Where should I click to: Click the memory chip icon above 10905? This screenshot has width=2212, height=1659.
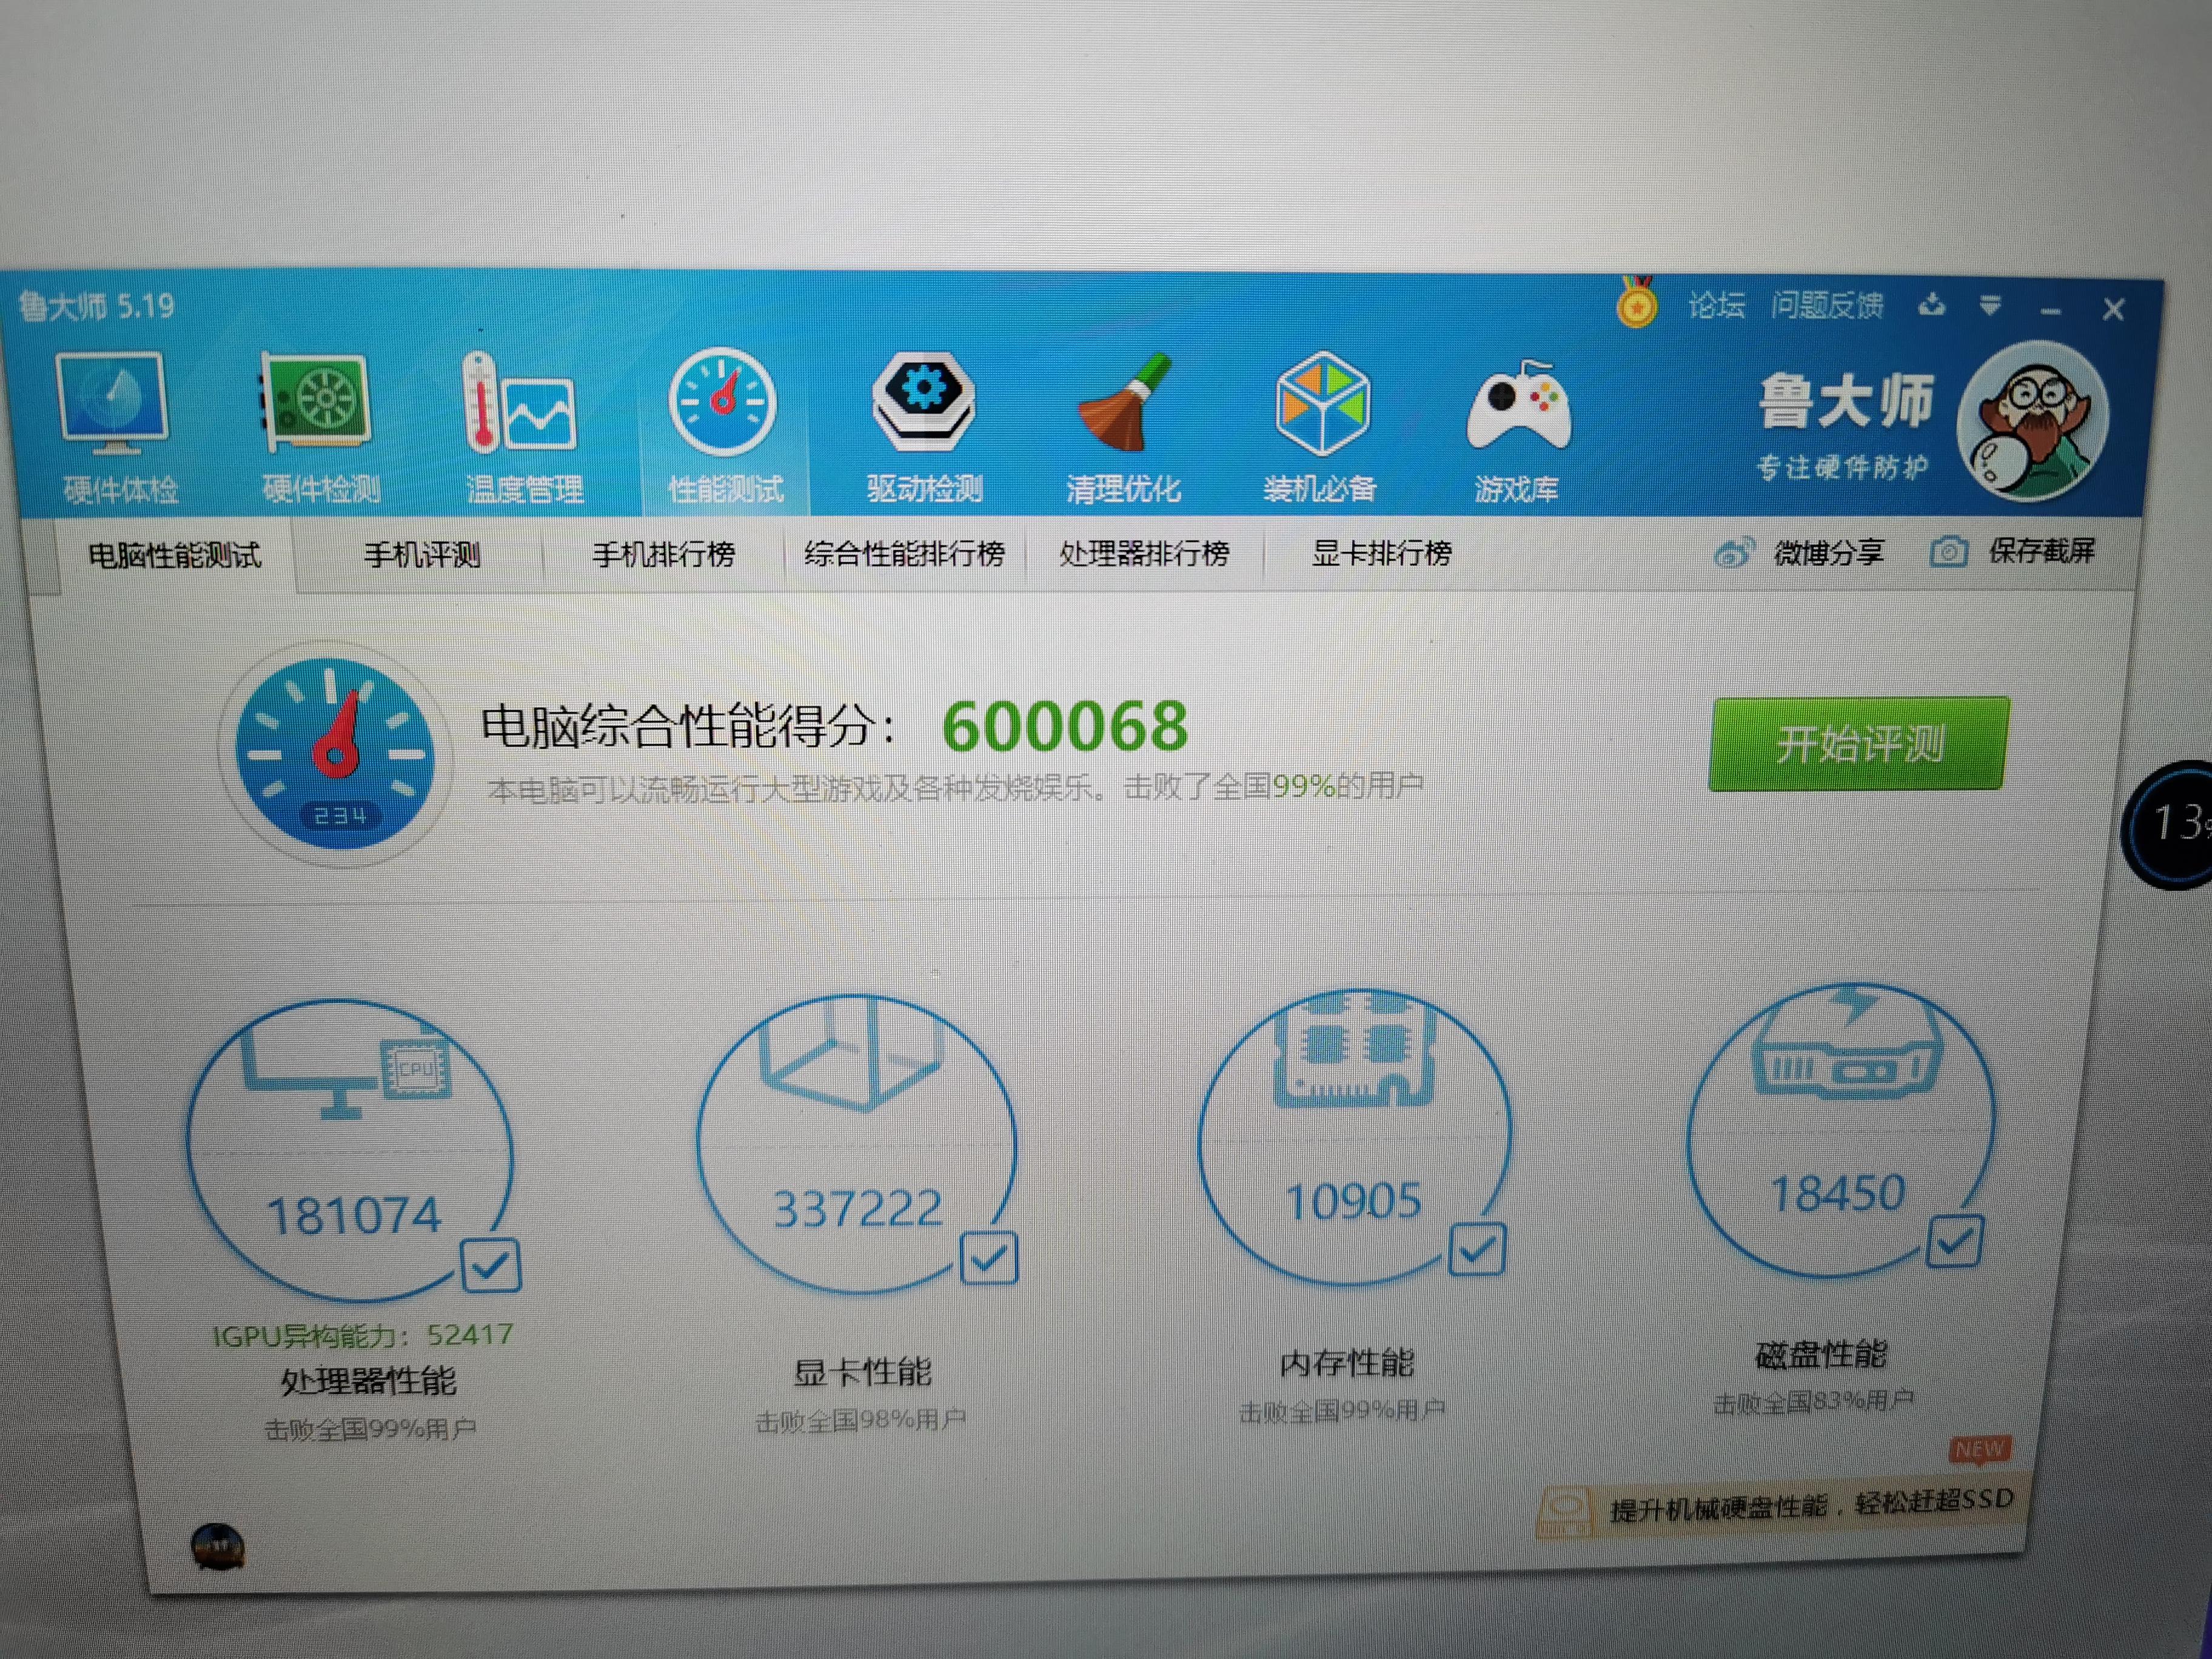tap(1354, 1051)
